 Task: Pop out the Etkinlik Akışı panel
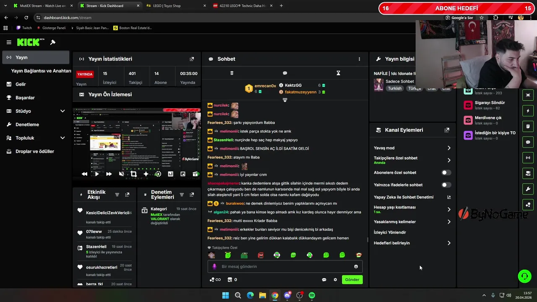click(x=127, y=195)
